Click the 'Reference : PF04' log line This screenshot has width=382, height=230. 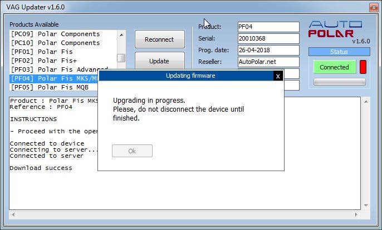point(41,107)
